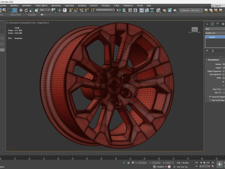The image size is (225, 169).
Task: Go to the start frame
Action: 197,163
